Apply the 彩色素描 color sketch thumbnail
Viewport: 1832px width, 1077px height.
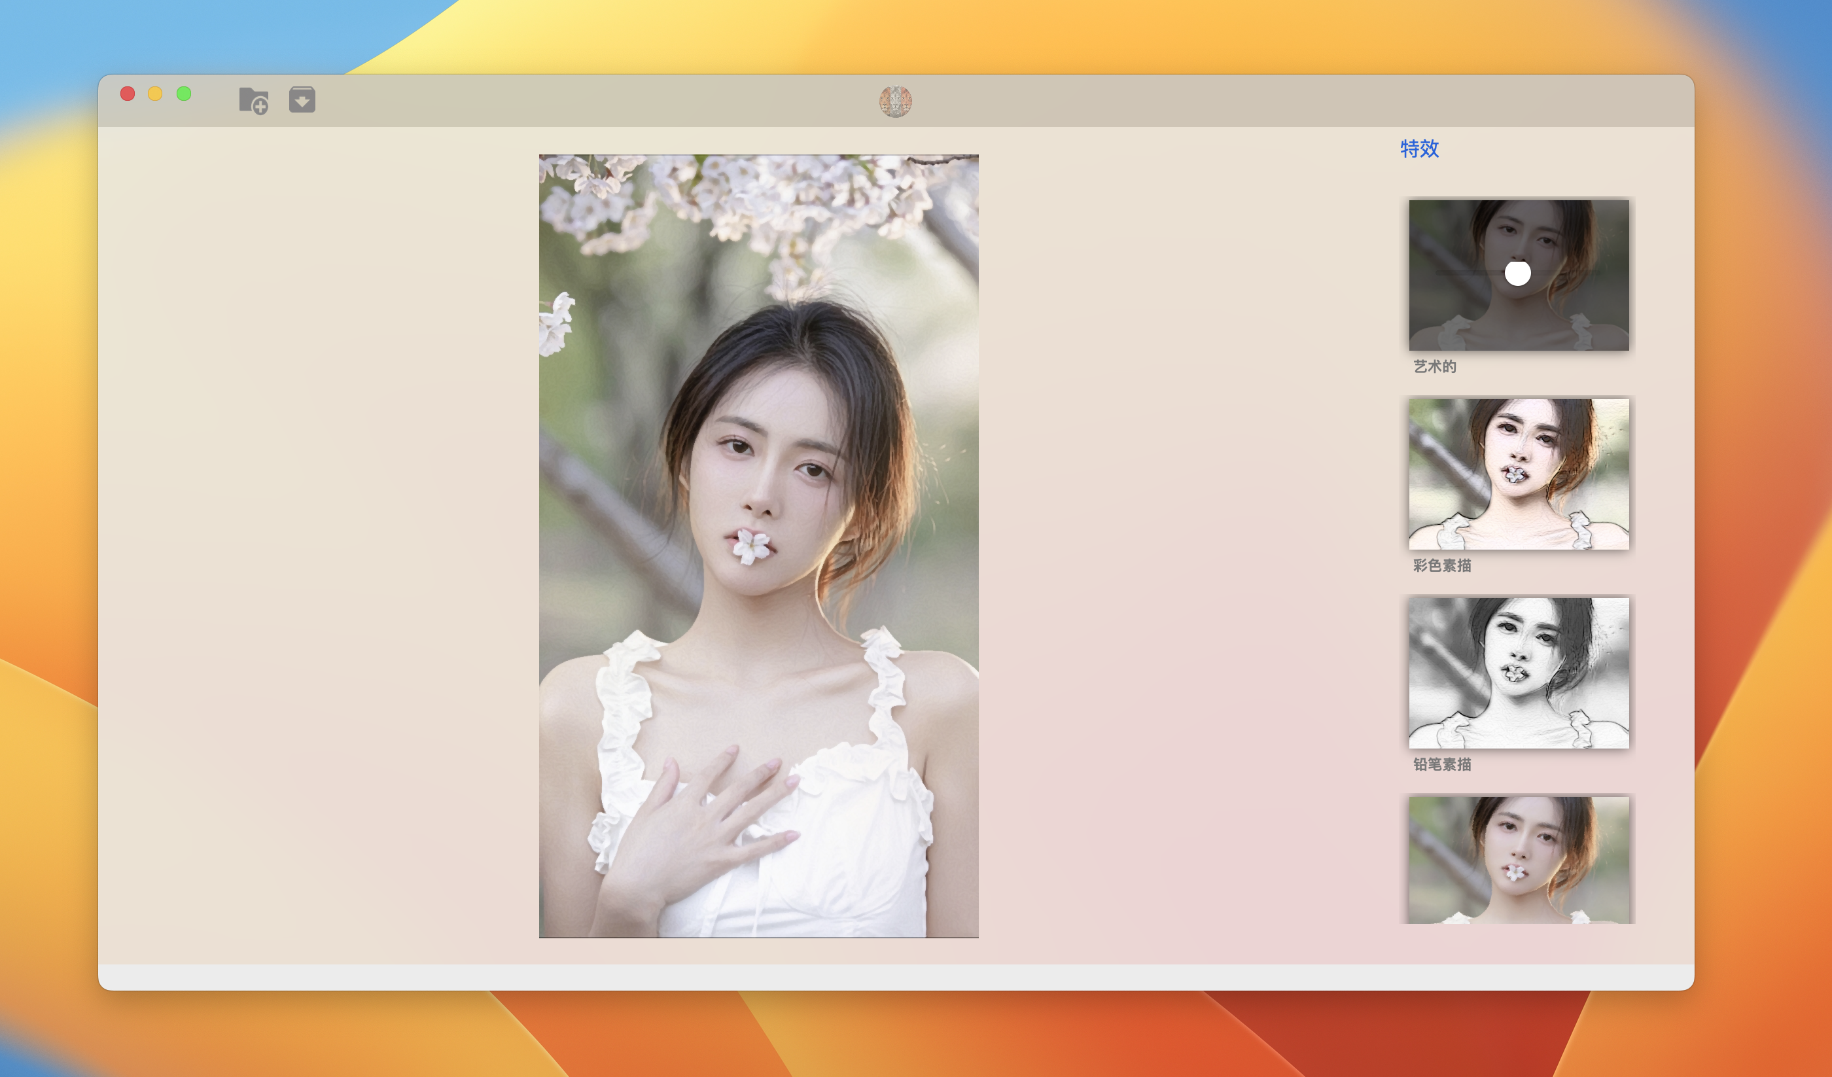tap(1518, 474)
